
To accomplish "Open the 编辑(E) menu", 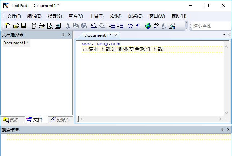I will tap(34, 16).
